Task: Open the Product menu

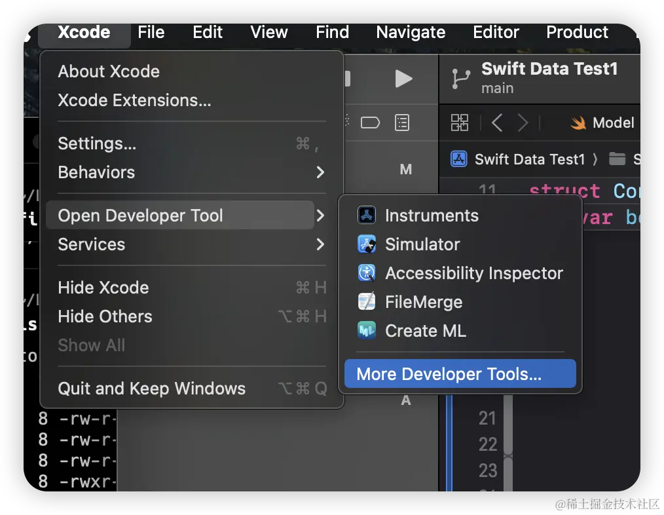Action: (x=577, y=32)
